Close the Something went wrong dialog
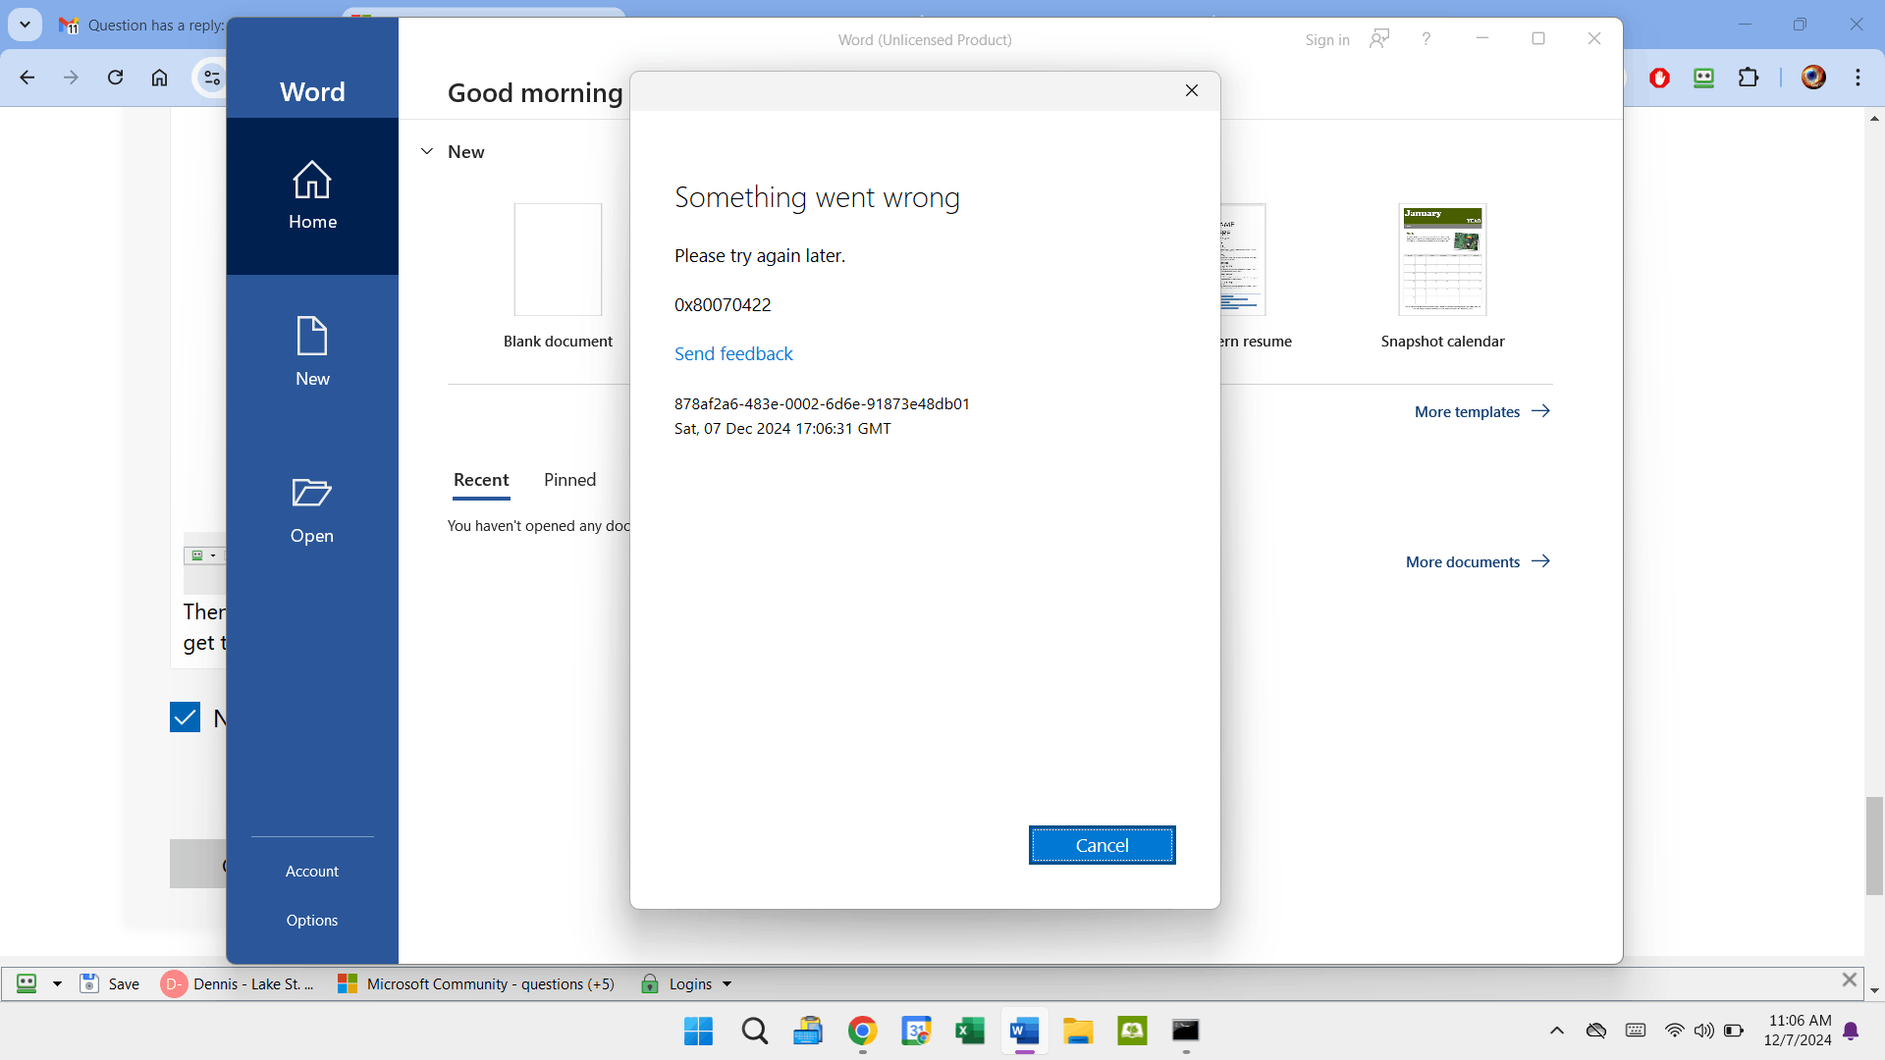 point(1192,90)
